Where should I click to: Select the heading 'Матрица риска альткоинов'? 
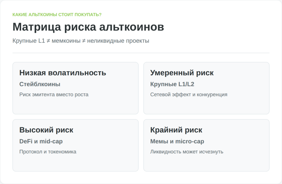[x=88, y=27]
